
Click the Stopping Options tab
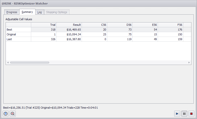pyautogui.click(x=57, y=12)
